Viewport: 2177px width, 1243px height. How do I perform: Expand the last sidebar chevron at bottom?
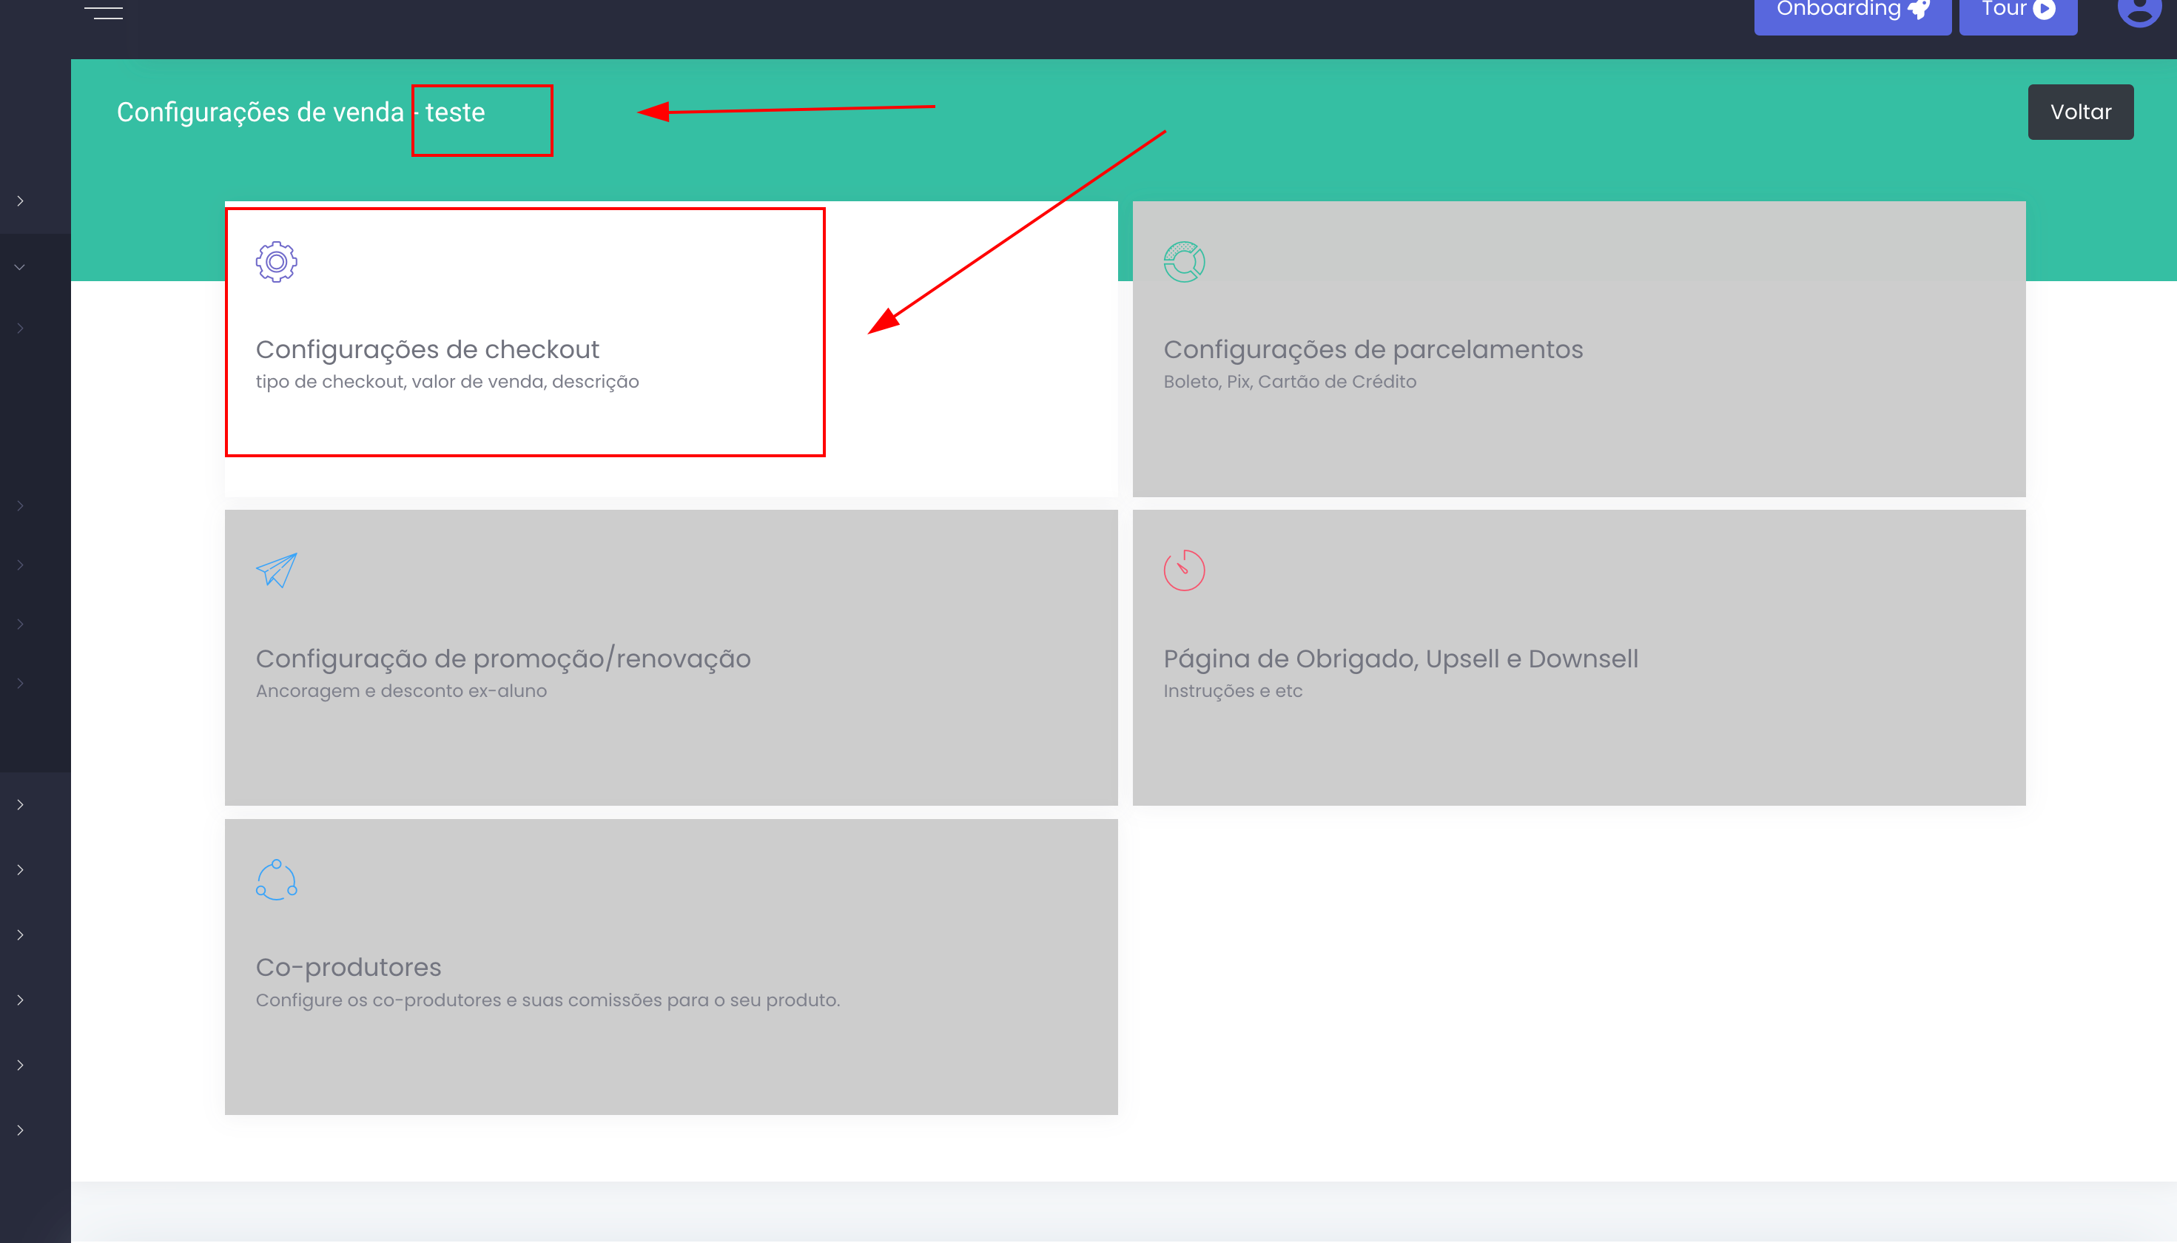(20, 1130)
